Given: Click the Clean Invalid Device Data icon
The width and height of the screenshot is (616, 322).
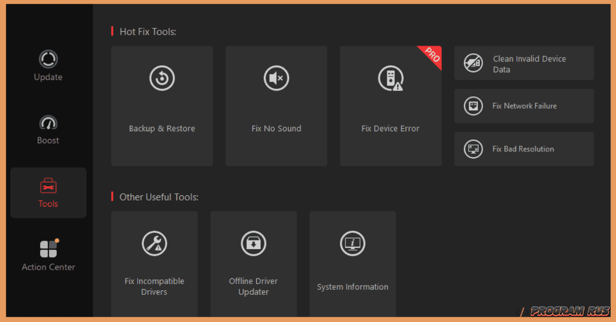Looking at the screenshot, I should coord(473,63).
